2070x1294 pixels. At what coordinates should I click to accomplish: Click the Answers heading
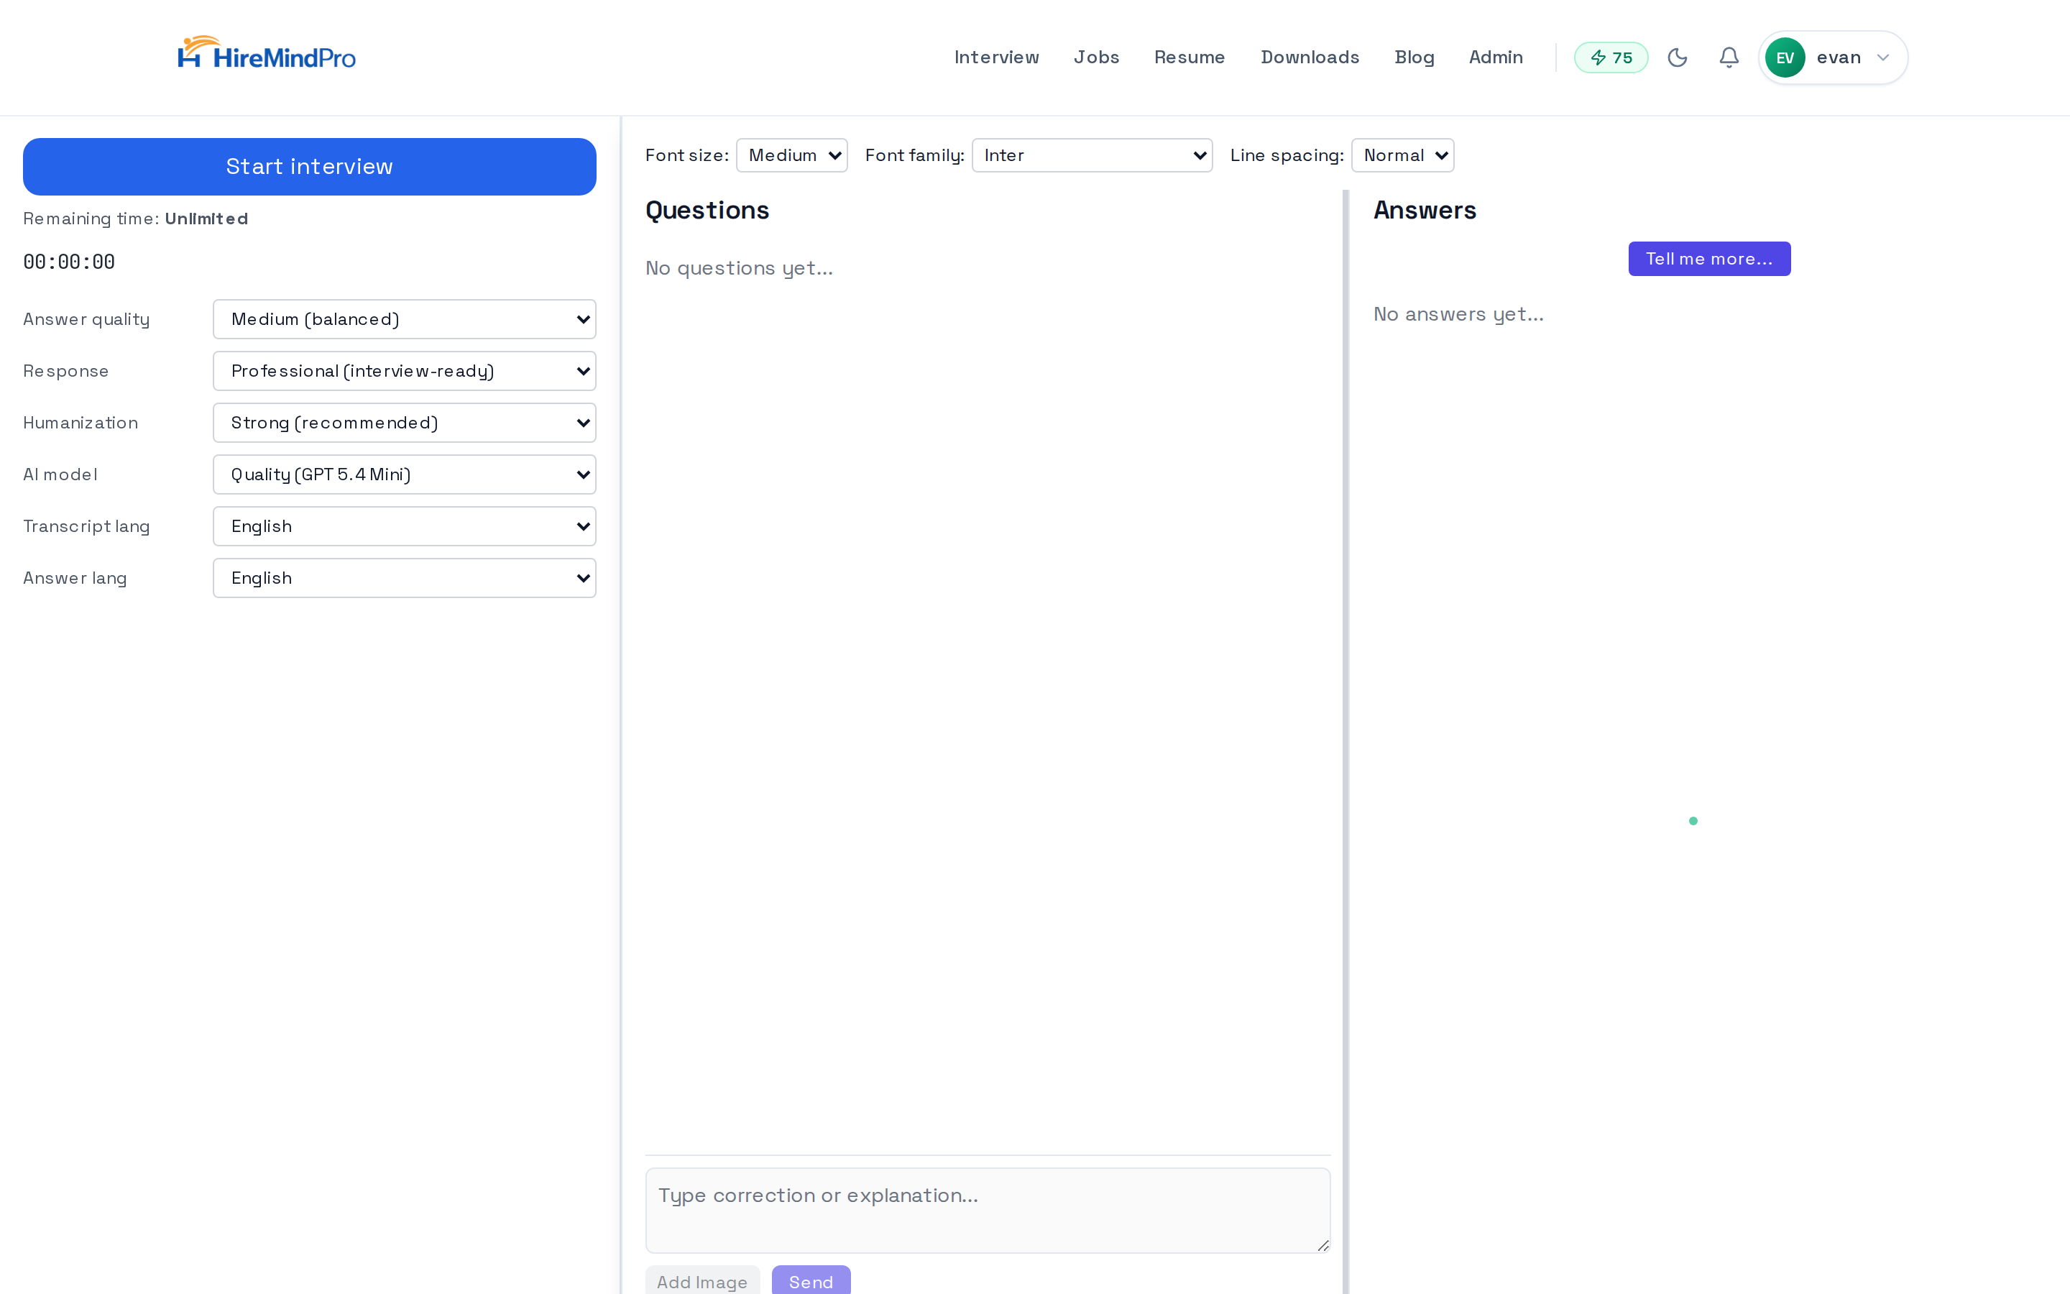coord(1425,211)
